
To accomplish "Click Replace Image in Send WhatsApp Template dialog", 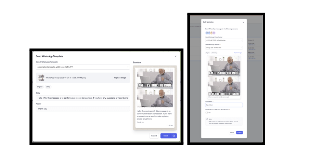I will pos(120,78).
